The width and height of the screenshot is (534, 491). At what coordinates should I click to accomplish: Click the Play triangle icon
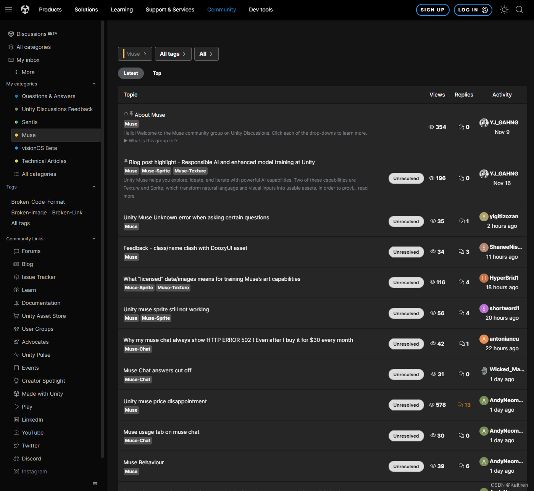[x=16, y=407]
